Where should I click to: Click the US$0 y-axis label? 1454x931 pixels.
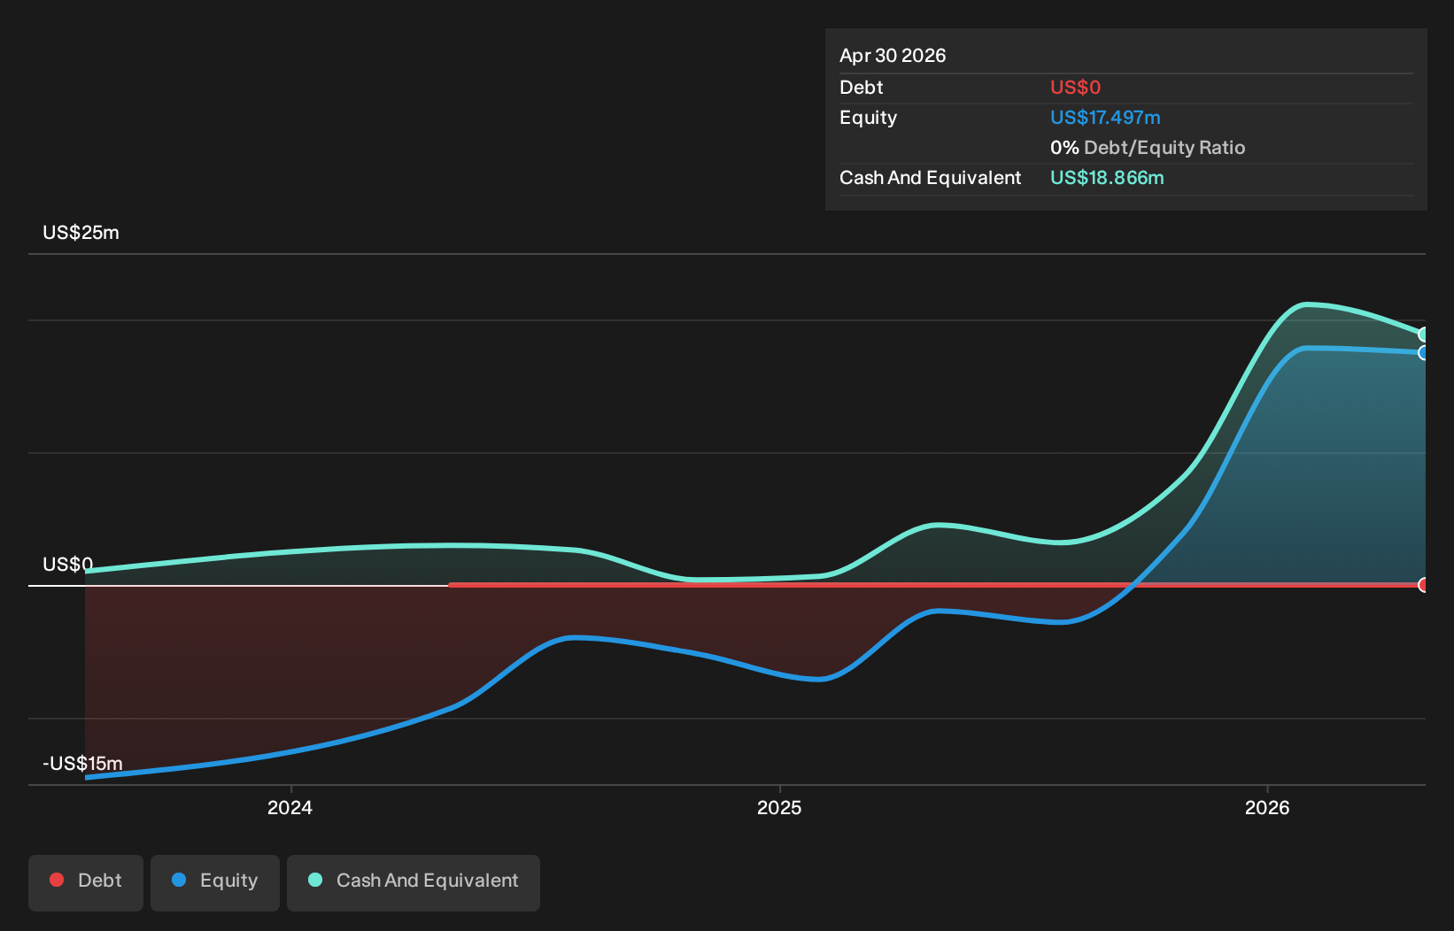(x=68, y=565)
